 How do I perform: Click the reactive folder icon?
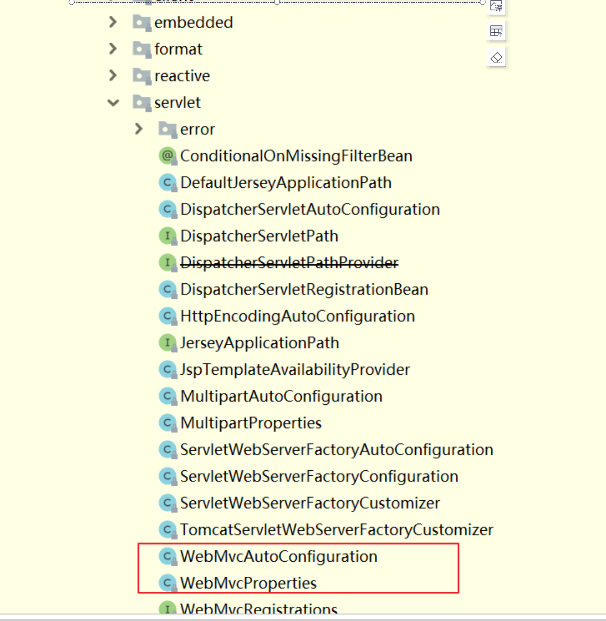(142, 76)
